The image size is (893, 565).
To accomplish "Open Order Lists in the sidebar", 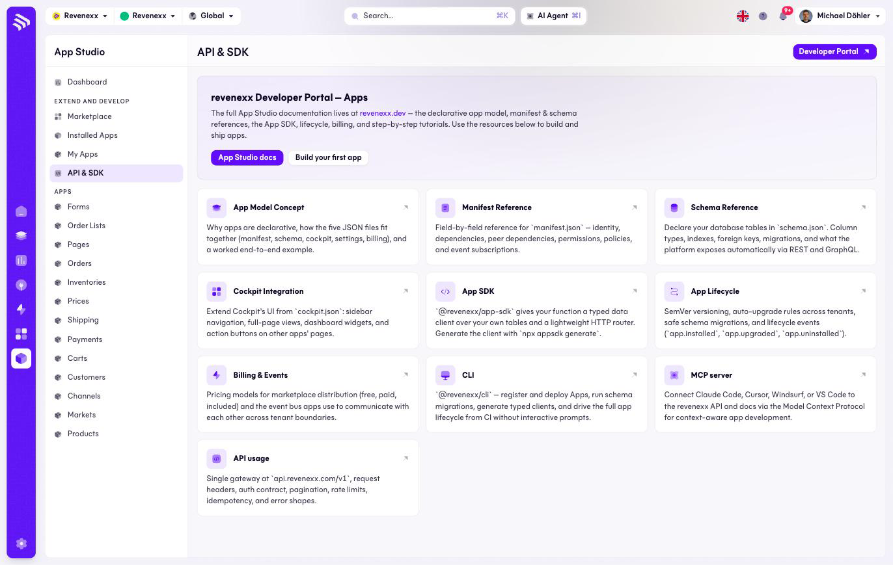I will pos(116,226).
